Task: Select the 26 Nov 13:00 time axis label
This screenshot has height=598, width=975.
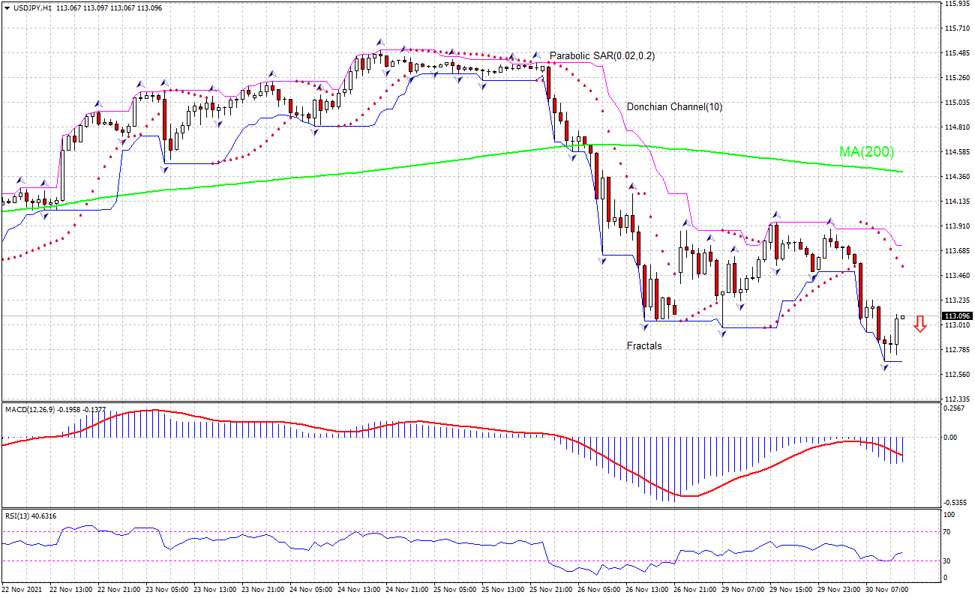Action: [646, 590]
